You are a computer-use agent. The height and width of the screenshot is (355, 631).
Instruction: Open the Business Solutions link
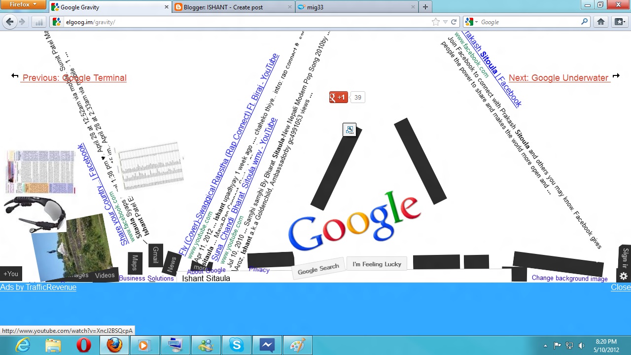click(146, 279)
